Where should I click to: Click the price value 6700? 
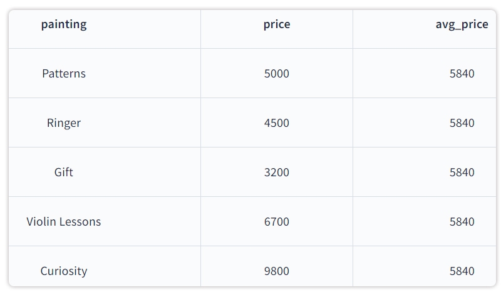pyautogui.click(x=276, y=222)
